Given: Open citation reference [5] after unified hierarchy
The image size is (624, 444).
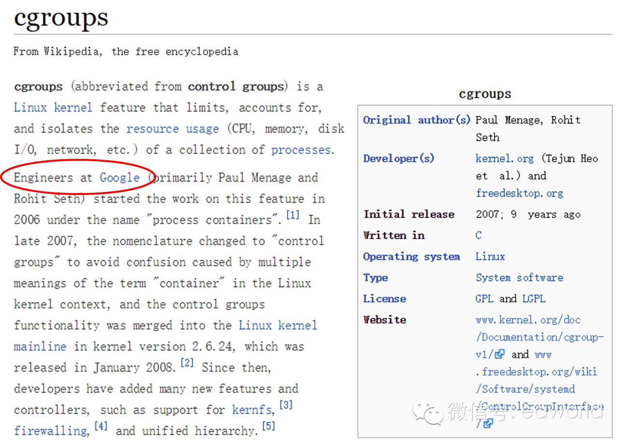Looking at the screenshot, I should (x=268, y=426).
